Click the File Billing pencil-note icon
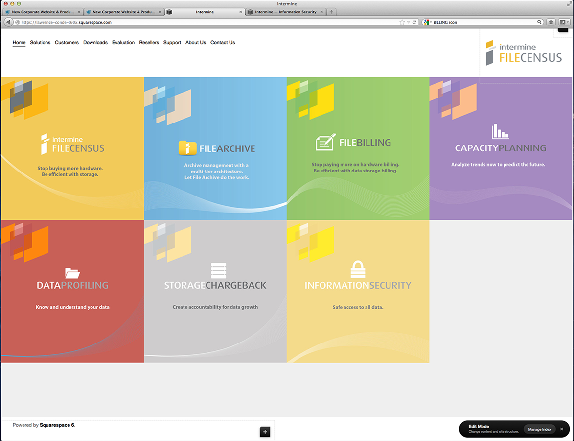 [x=325, y=142]
